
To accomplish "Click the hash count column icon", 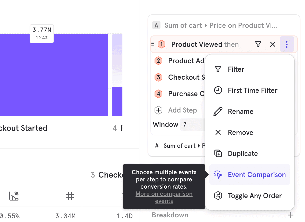I will (70, 196).
